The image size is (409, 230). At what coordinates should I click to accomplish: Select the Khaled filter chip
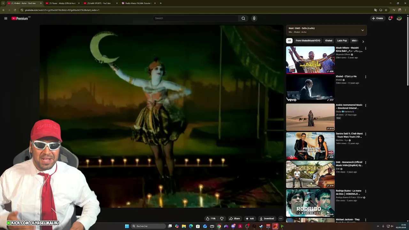[x=329, y=41]
